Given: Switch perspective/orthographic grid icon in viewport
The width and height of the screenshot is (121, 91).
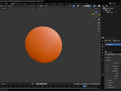Looking at the screenshot, I should [99, 28].
